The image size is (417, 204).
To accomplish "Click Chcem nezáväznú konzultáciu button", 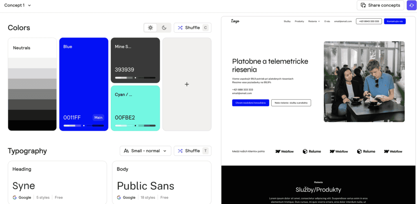I will [250, 103].
